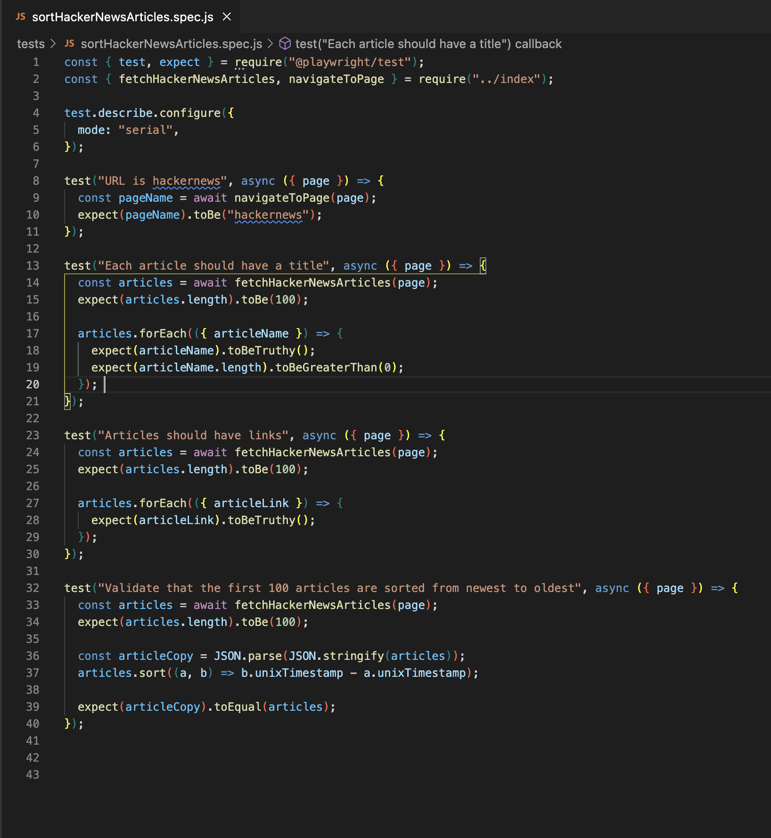Image resolution: width=771 pixels, height=838 pixels.
Task: Click the @playwright/test string on line 1
Action: (348, 62)
